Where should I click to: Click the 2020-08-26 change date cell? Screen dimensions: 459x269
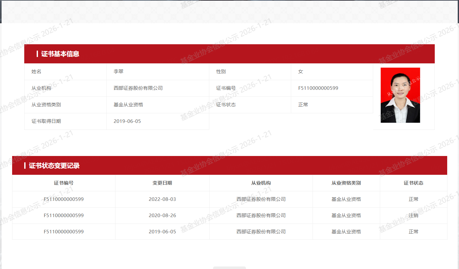click(x=162, y=216)
